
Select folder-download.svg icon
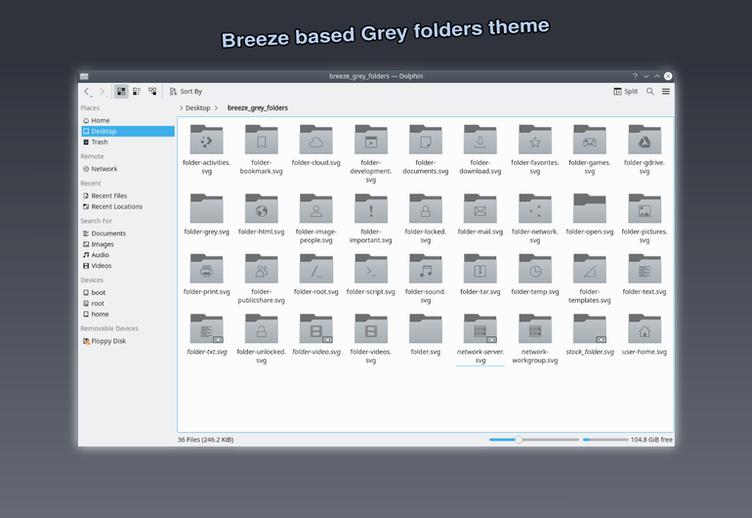[480, 139]
